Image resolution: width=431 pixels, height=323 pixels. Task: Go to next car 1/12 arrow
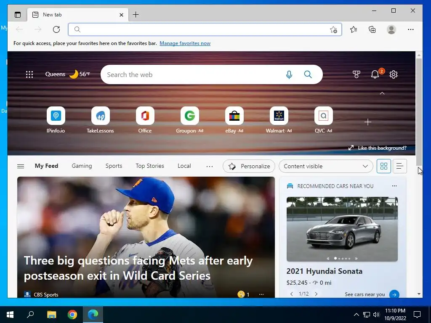[316, 294]
